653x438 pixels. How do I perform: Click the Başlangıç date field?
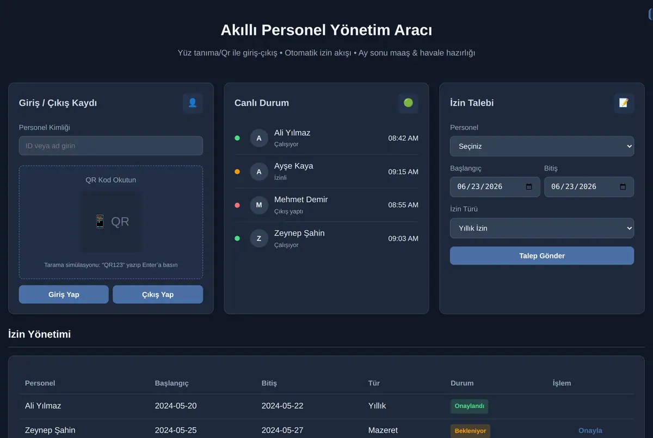pyautogui.click(x=495, y=187)
